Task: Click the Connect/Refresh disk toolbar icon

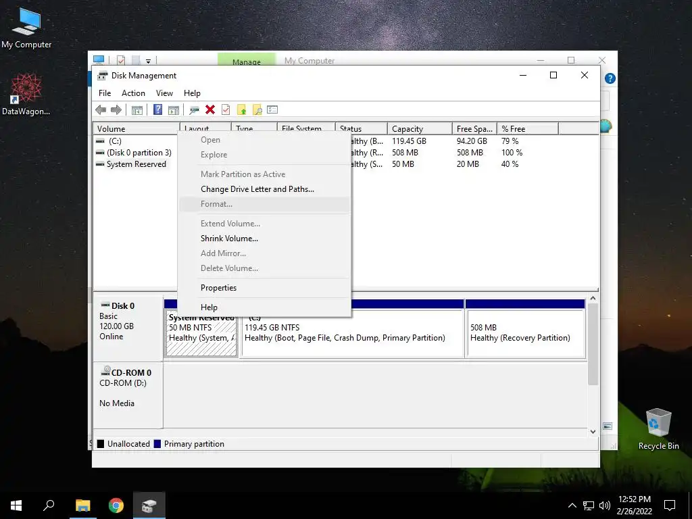Action: coord(194,110)
